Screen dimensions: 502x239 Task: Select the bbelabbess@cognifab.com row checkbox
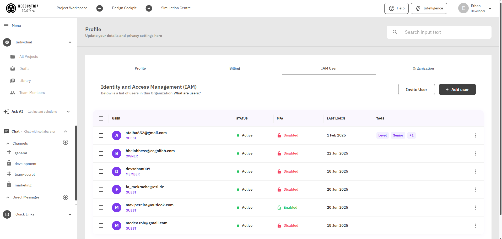[101, 153]
